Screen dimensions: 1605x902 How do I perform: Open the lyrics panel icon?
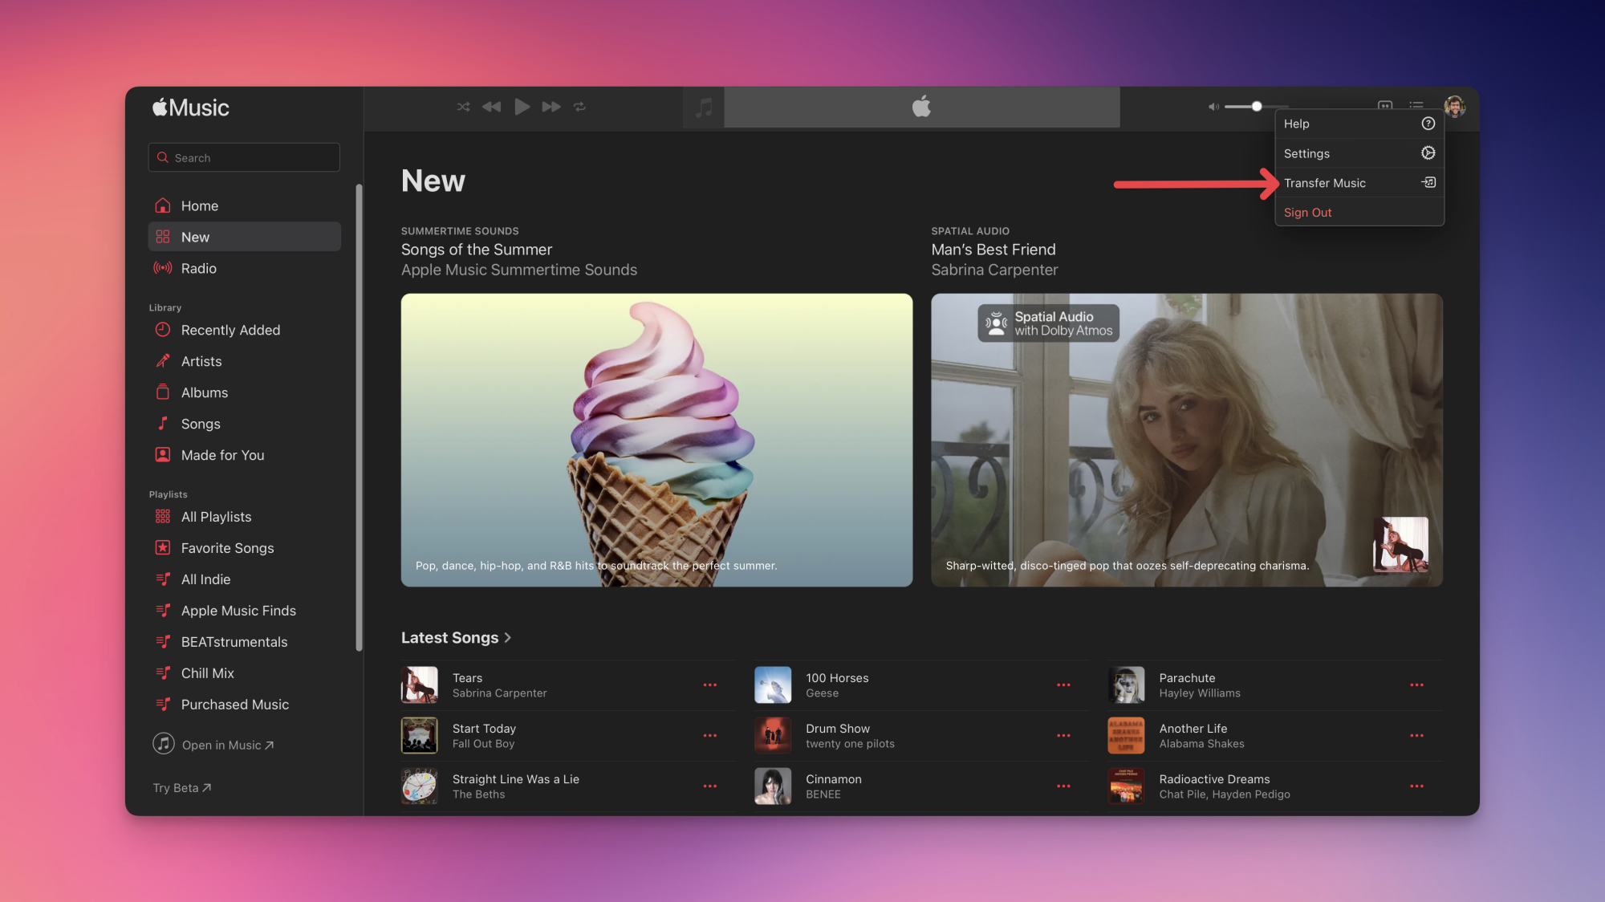pos(1385,105)
